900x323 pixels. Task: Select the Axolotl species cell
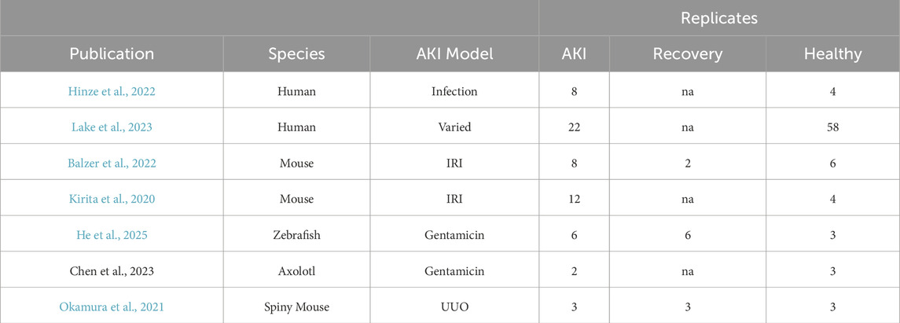[296, 270]
